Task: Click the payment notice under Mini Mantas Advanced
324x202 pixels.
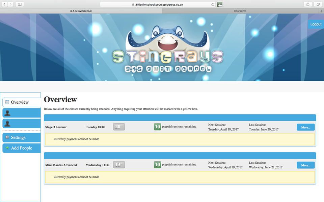Action: pyautogui.click(x=180, y=177)
